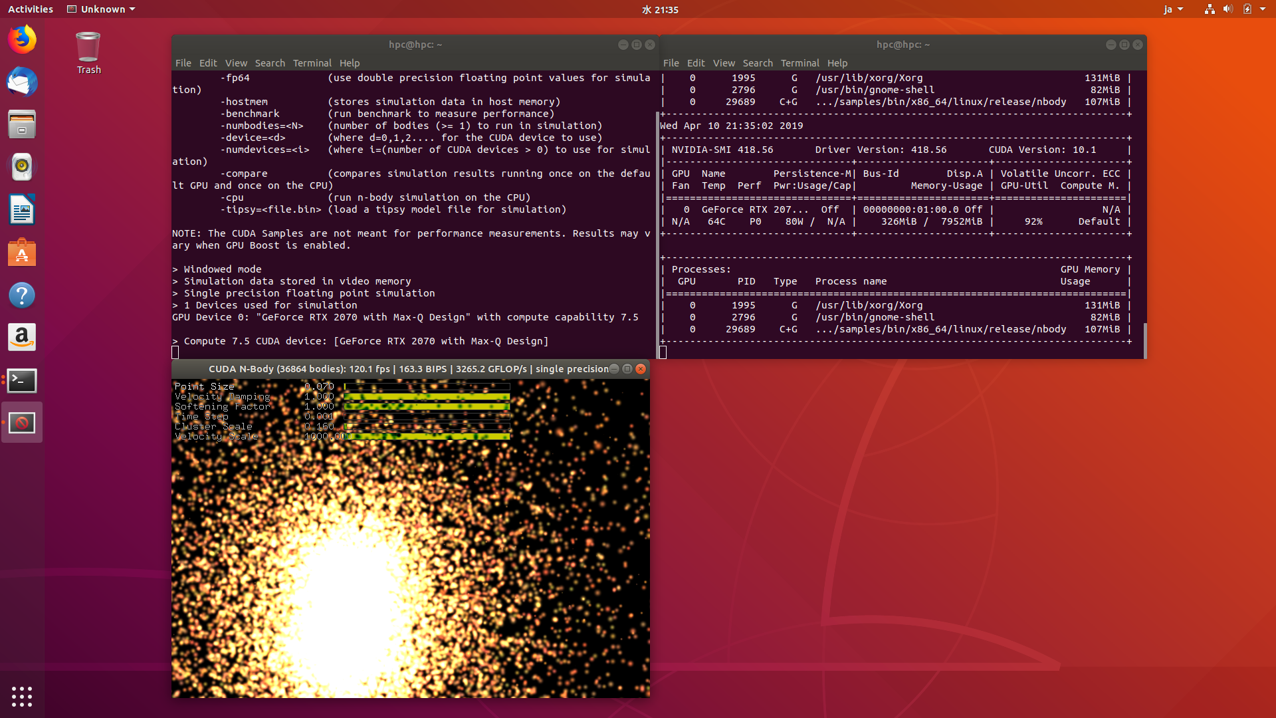Image resolution: width=1276 pixels, height=718 pixels.
Task: Click 'GPU Device 0' line in left terminal
Action: pos(405,317)
